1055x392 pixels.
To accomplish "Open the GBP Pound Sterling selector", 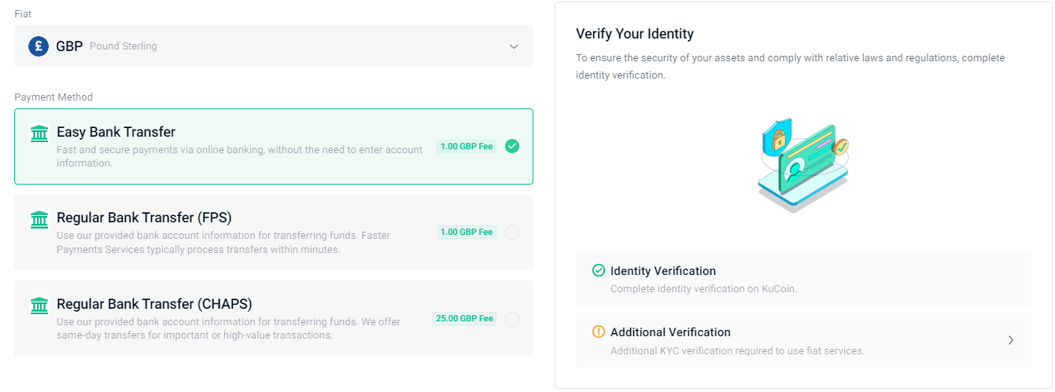I will point(274,46).
